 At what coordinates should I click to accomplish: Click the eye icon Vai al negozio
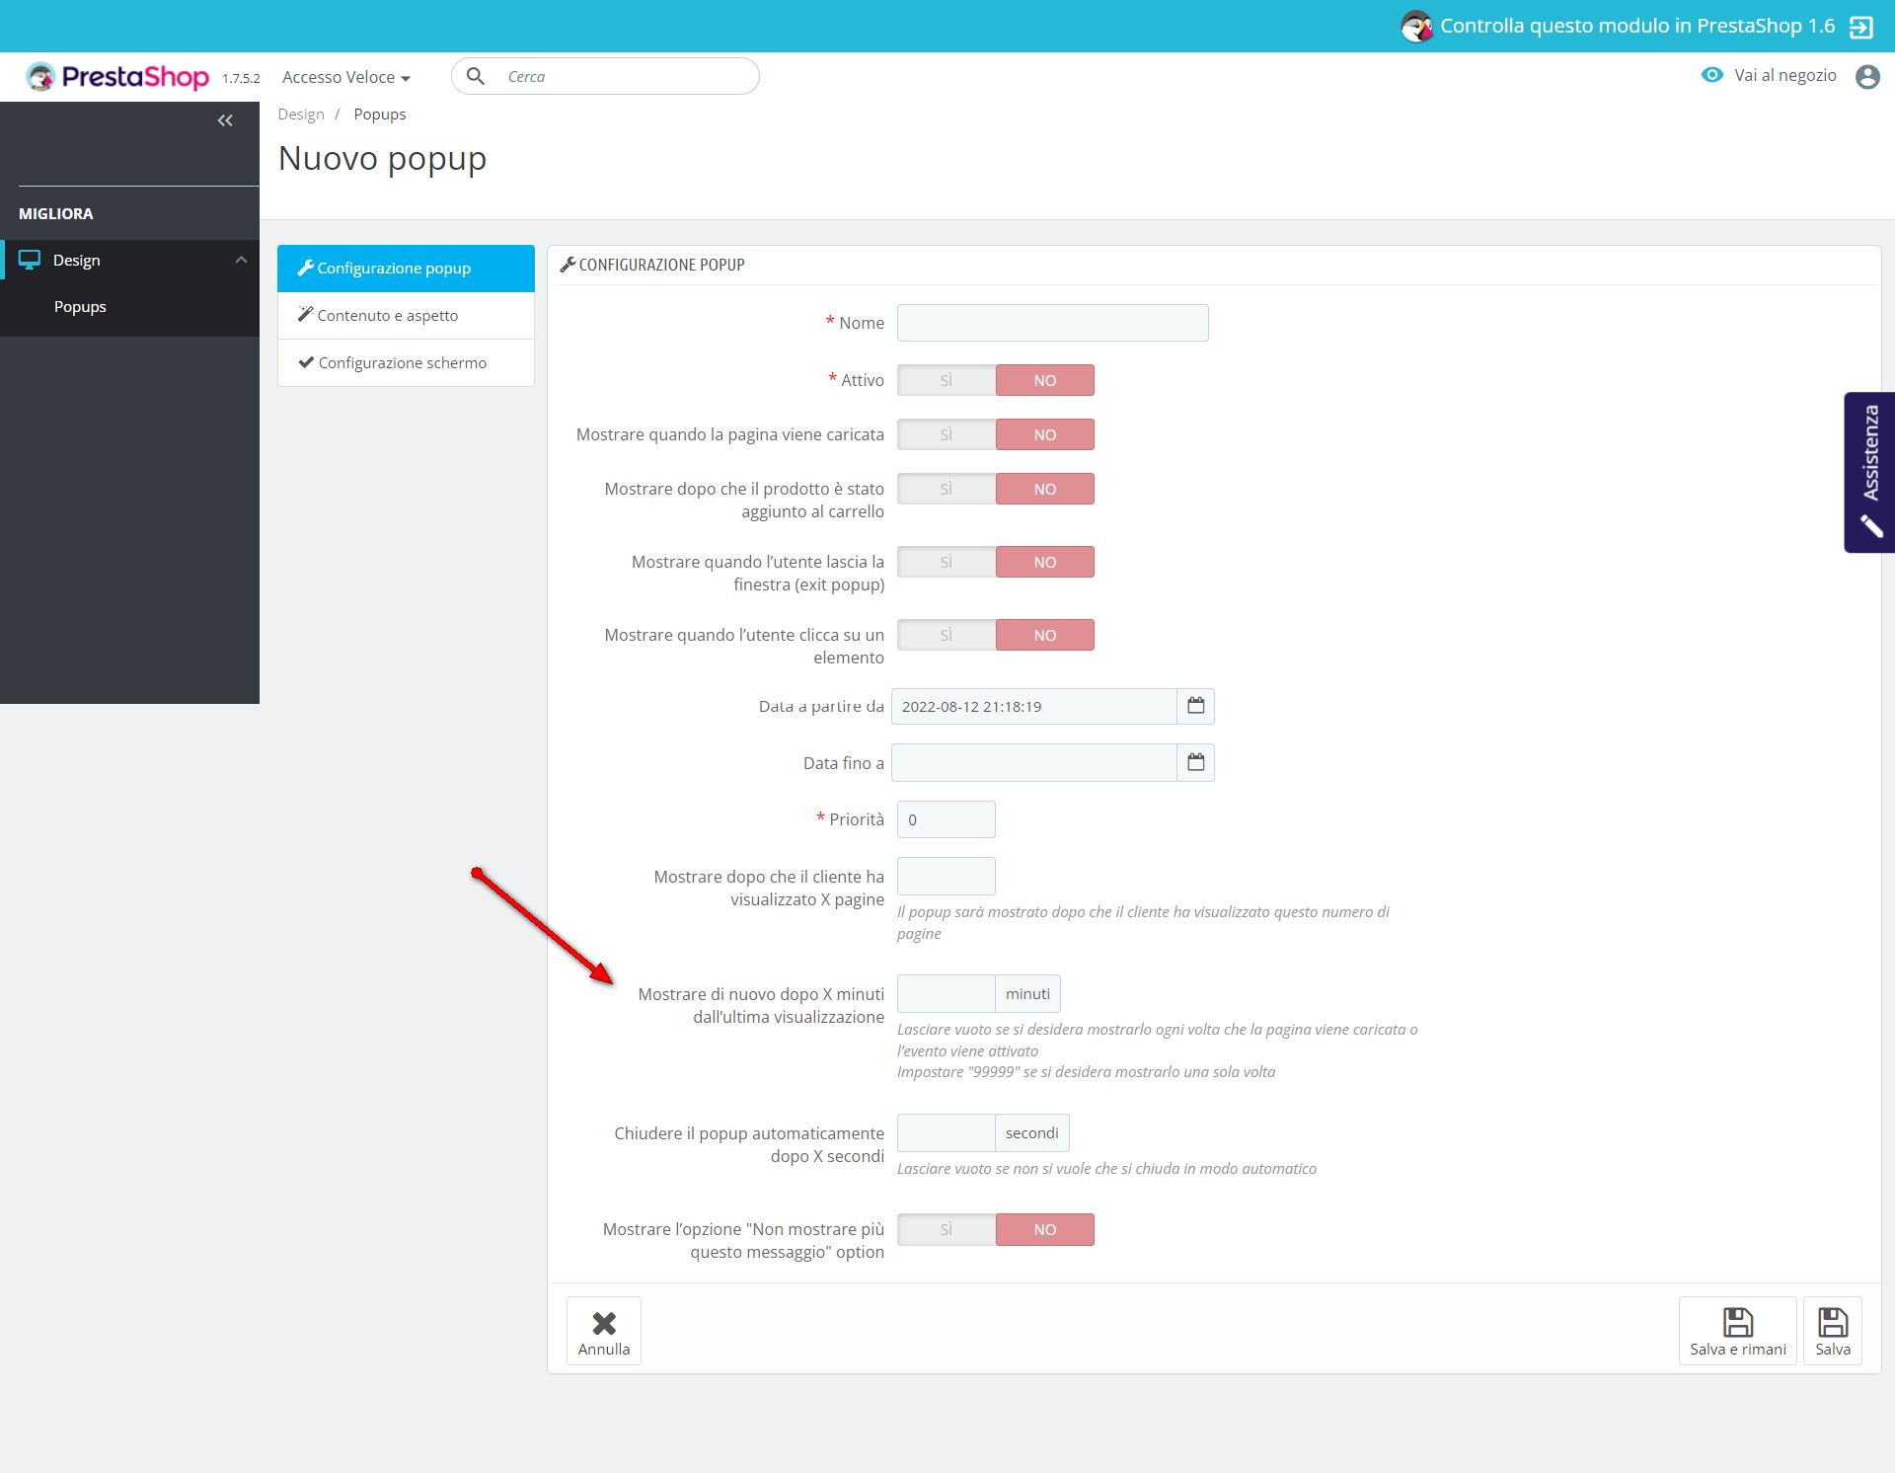pos(1711,75)
